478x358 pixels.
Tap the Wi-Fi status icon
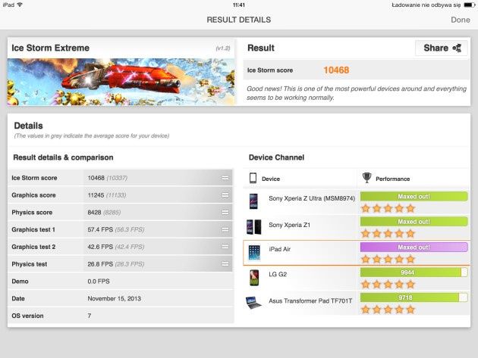point(20,5)
